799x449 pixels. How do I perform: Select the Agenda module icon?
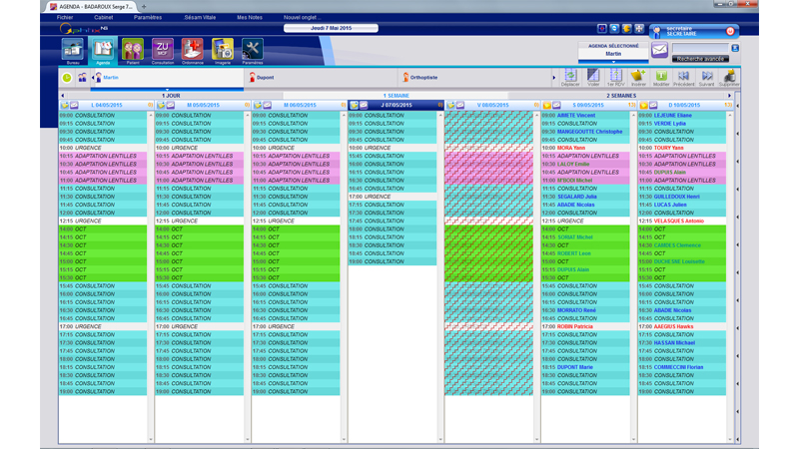pyautogui.click(x=103, y=50)
